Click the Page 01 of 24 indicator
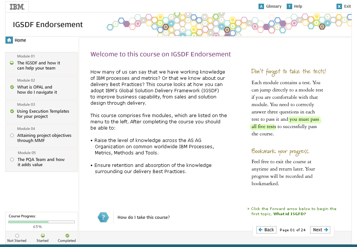Screen dimensions: 357x247 click(293, 230)
